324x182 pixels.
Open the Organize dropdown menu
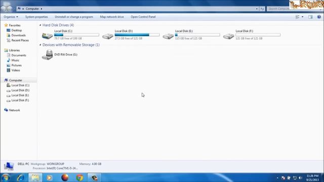point(11,17)
